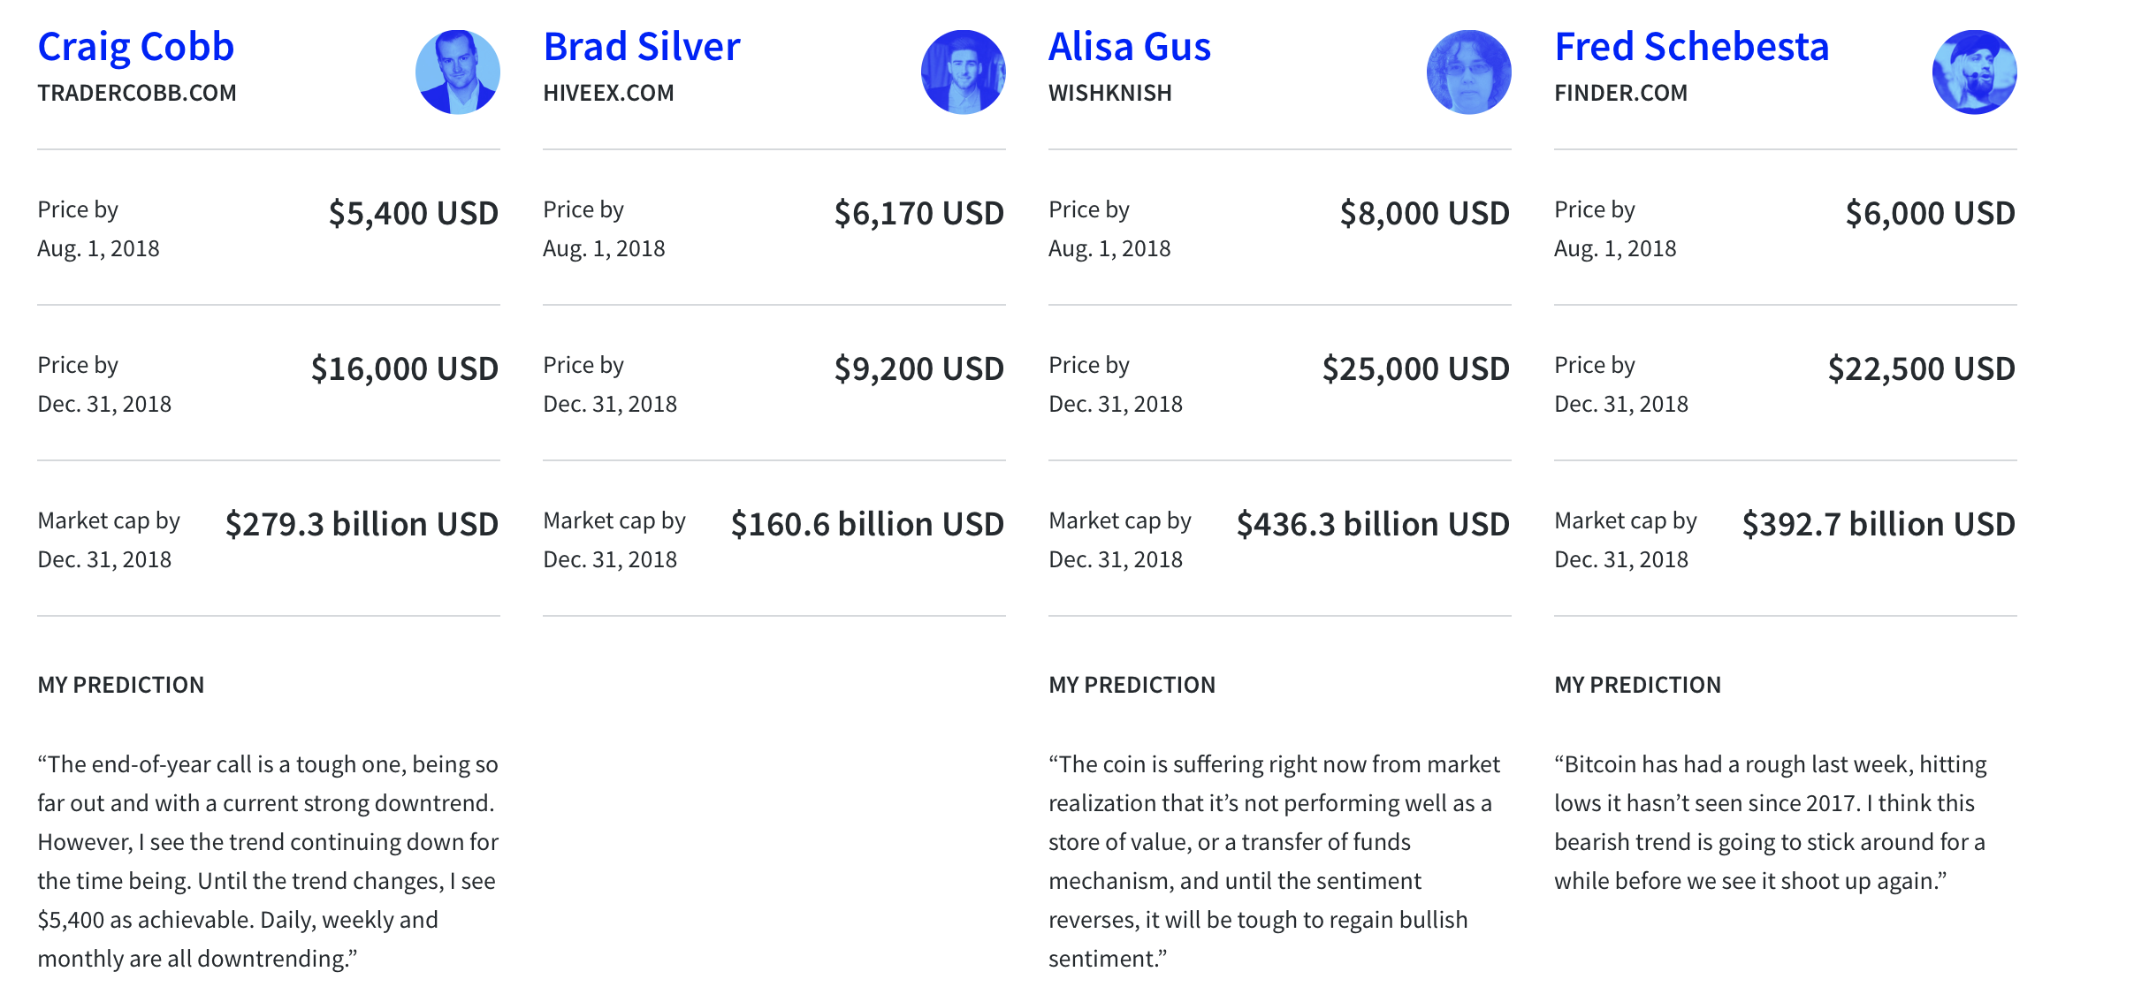This screenshot has height=1002, width=2134.
Task: Click Brad Silver's profile photo
Action: [963, 72]
